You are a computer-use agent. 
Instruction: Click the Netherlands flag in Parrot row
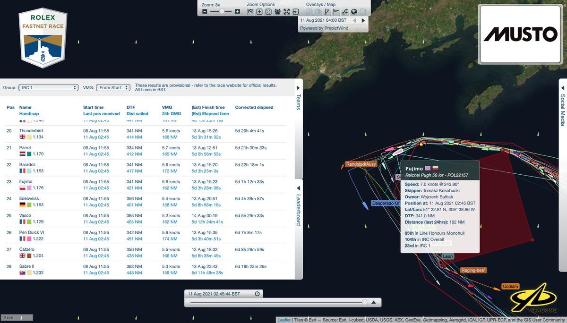[22, 154]
